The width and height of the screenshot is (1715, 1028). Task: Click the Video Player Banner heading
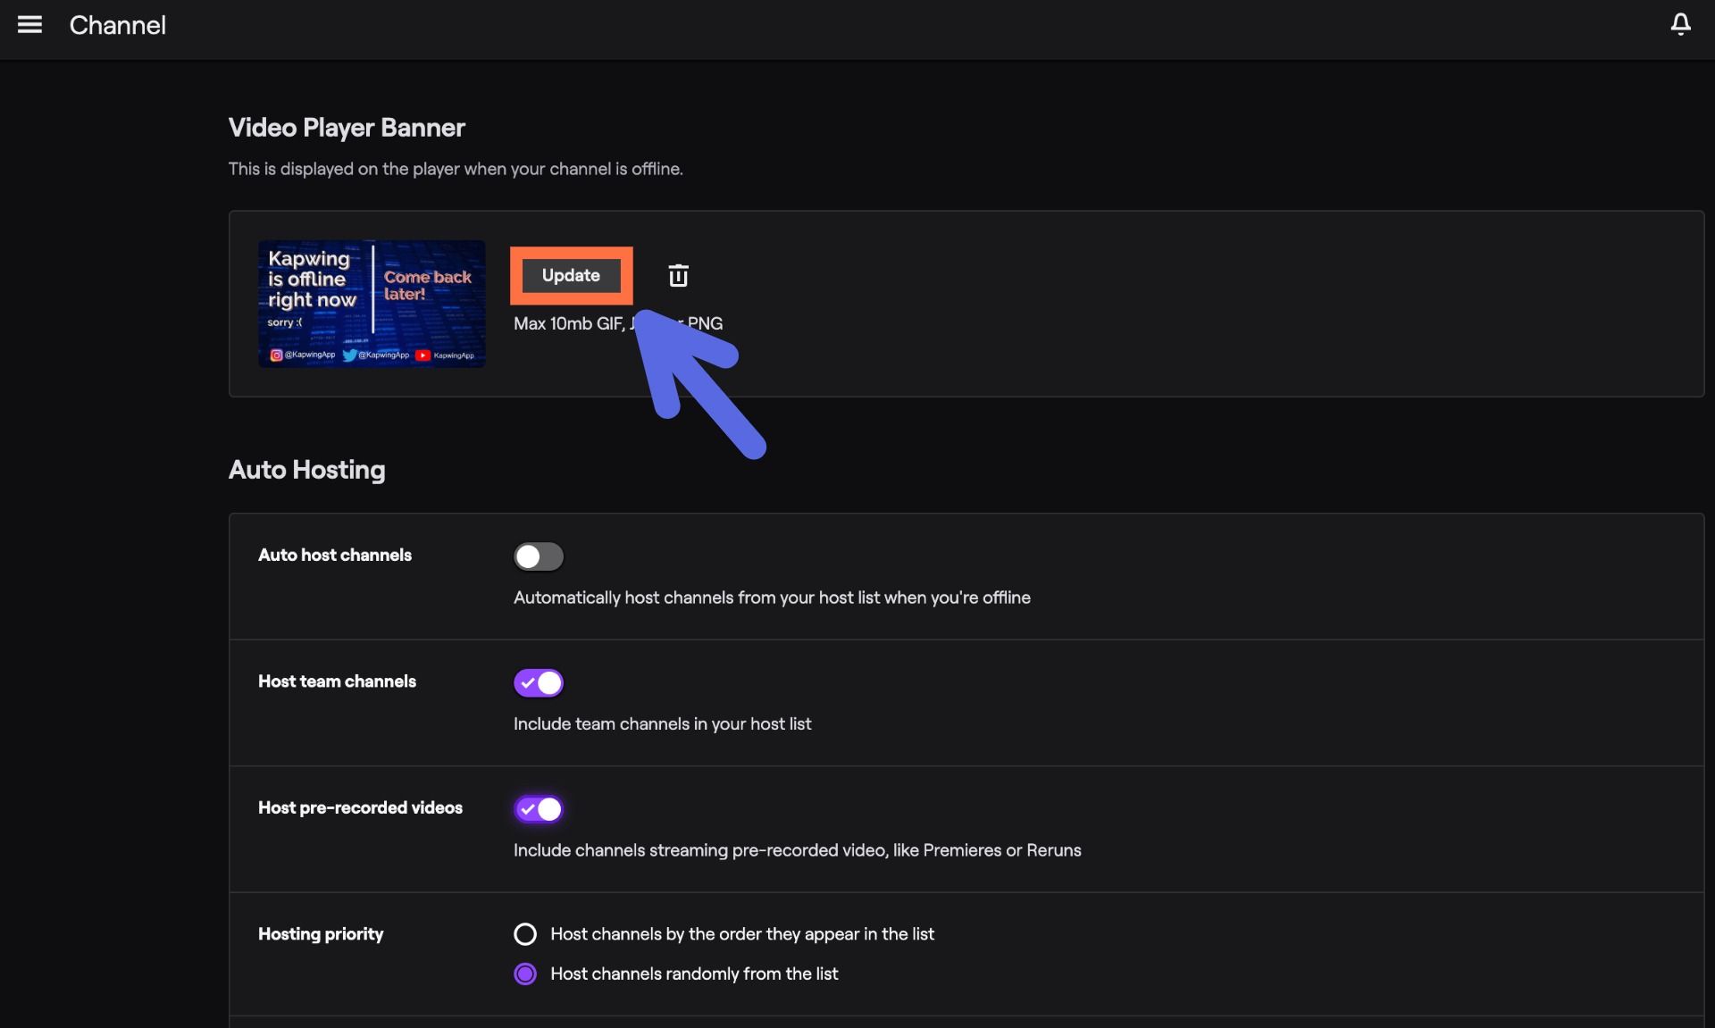(x=347, y=128)
